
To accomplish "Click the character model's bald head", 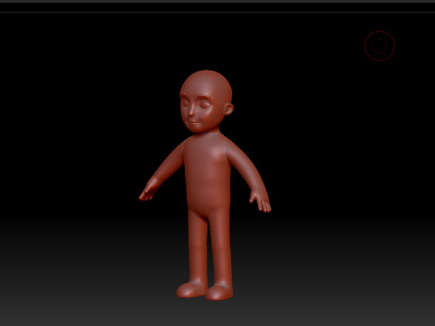I will 207,101.
